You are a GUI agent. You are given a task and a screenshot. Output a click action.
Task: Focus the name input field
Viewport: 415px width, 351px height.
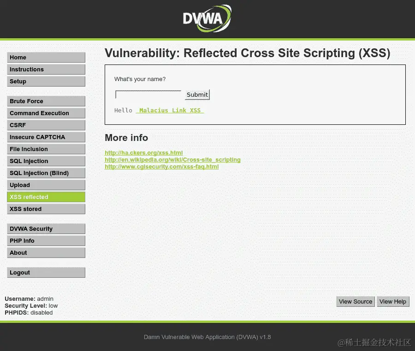(x=148, y=94)
